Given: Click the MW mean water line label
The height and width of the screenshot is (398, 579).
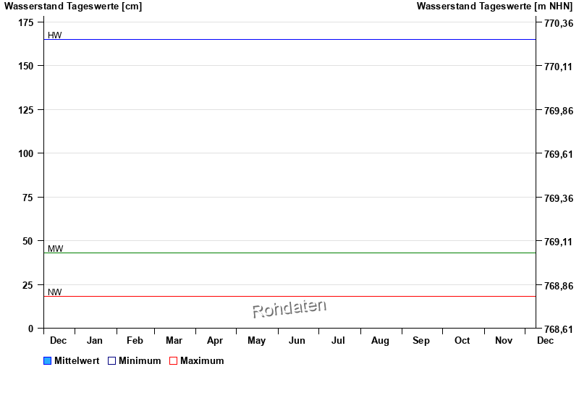Looking at the screenshot, I should tap(56, 248).
